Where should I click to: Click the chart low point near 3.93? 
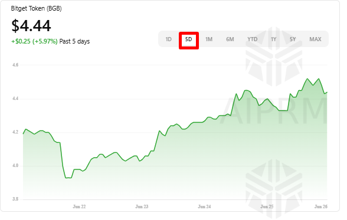(x=68, y=178)
